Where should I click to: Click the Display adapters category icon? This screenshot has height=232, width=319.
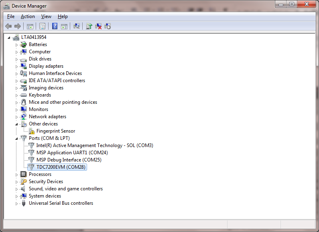pyautogui.click(x=24, y=66)
